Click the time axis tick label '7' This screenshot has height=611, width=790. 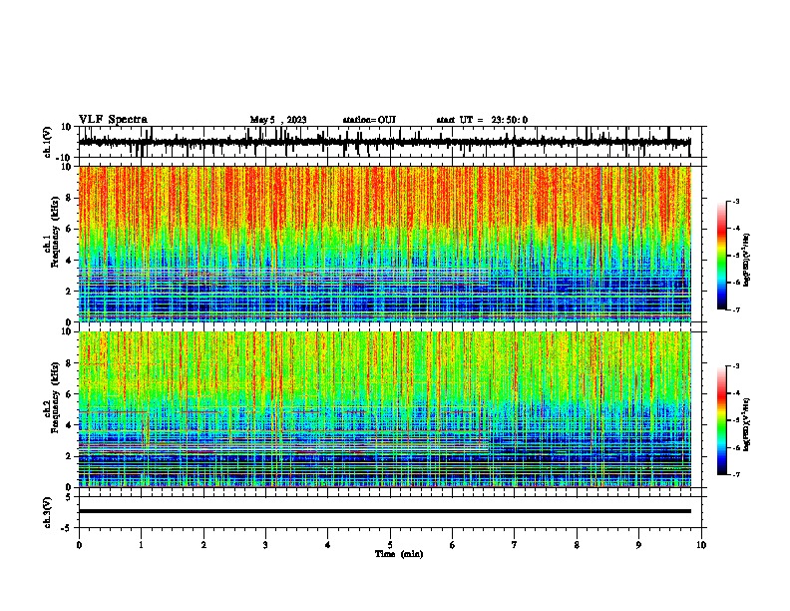pyautogui.click(x=515, y=545)
